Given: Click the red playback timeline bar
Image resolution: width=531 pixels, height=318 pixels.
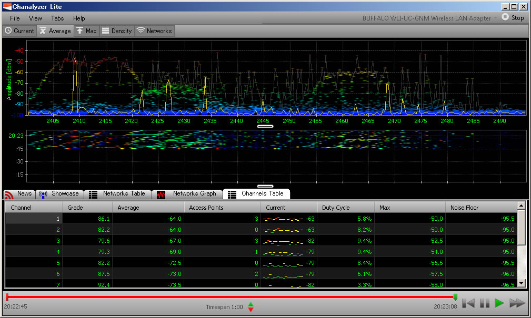Looking at the screenshot, I should [x=231, y=297].
